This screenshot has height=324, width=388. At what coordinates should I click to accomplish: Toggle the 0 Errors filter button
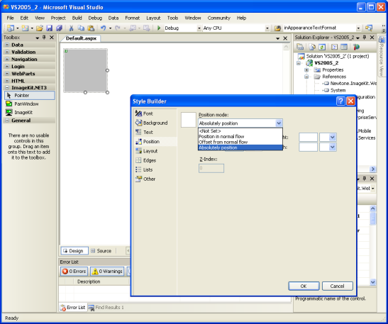[74, 272]
